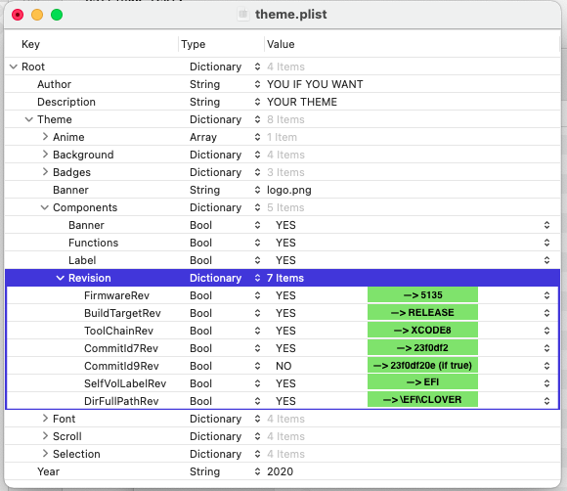Expand the Background dictionary row

coord(45,155)
